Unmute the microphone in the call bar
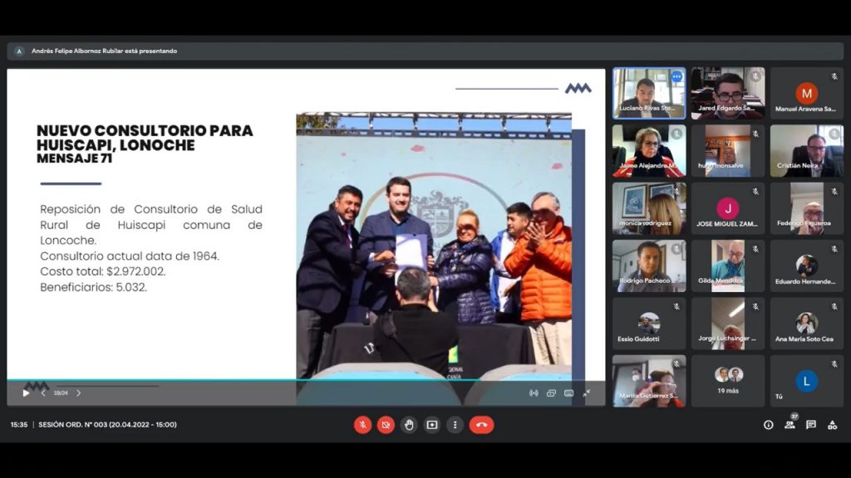The image size is (851, 478). click(x=362, y=425)
